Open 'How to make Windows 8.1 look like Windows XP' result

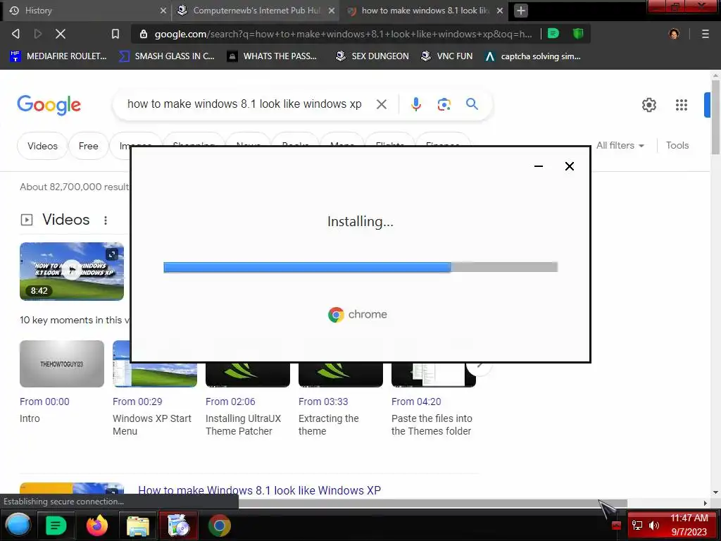(x=259, y=490)
